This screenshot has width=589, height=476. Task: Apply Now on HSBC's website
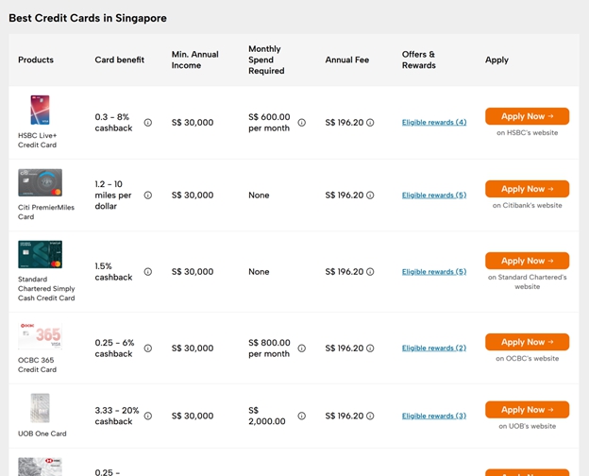(527, 116)
